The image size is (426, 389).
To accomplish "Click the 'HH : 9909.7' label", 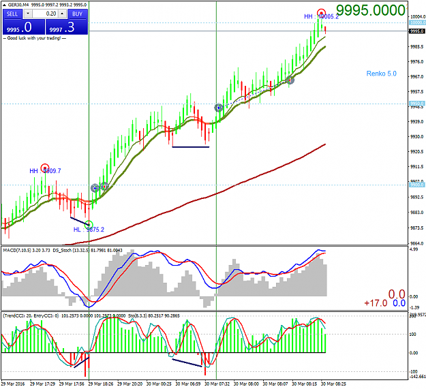I will 45,171.
